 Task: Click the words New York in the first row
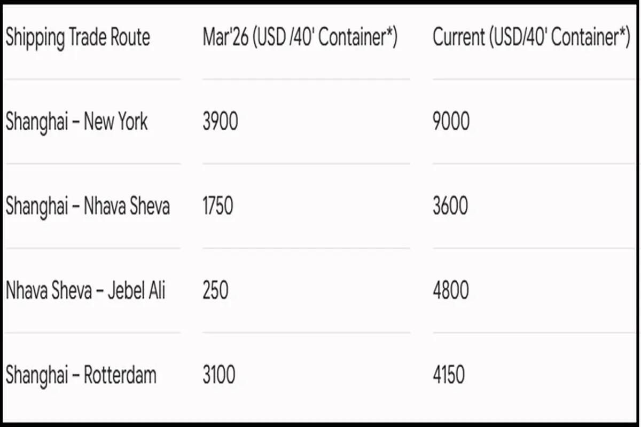pyautogui.click(x=116, y=122)
